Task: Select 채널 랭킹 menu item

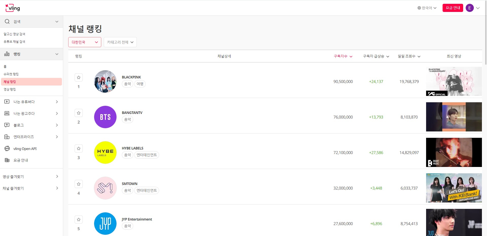Action: pyautogui.click(x=31, y=82)
